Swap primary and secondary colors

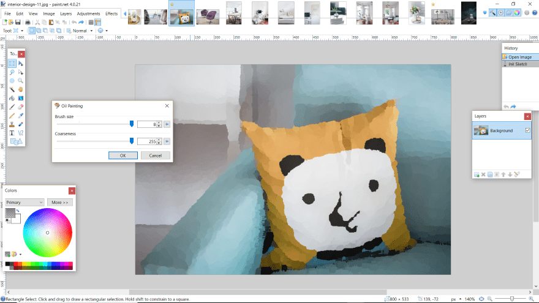point(18,211)
